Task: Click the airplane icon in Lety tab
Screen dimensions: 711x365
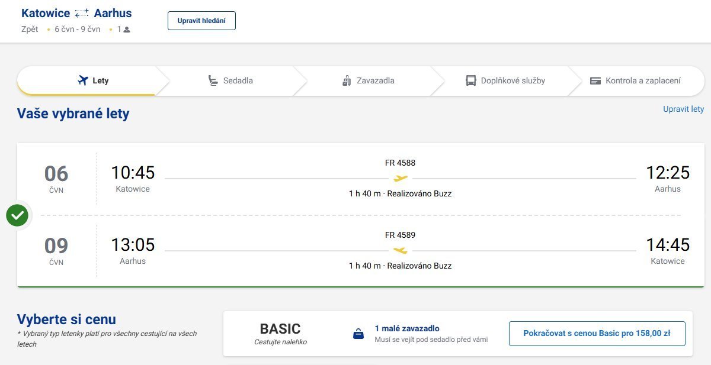Action: (83, 80)
